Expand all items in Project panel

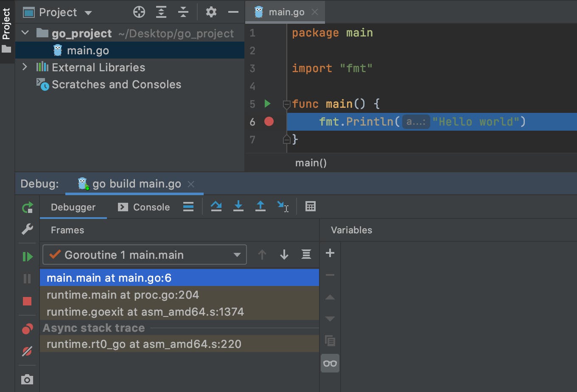coord(161,12)
